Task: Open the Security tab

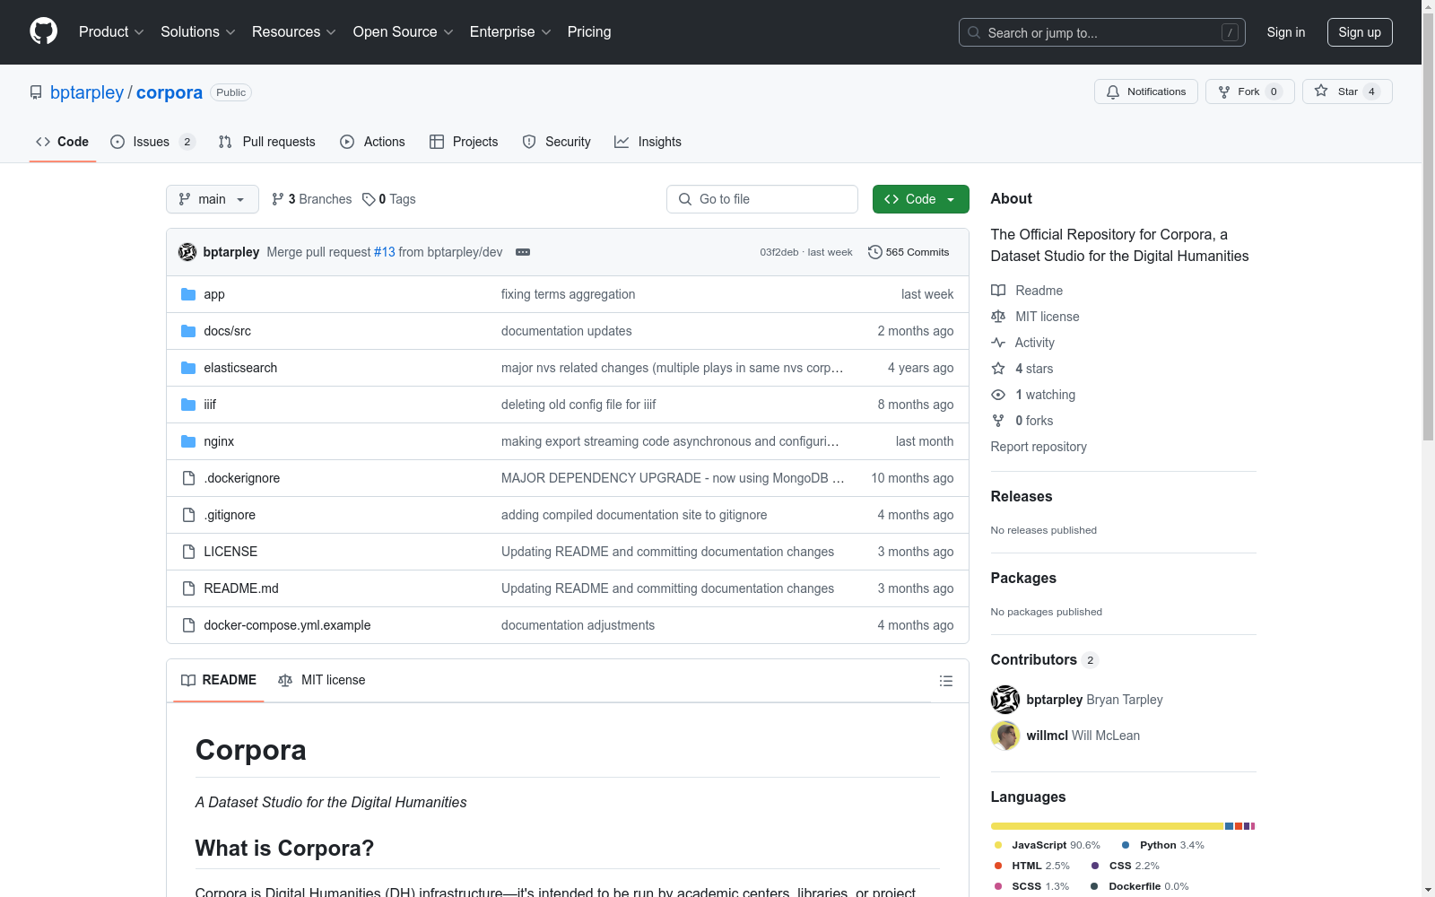Action: (557, 142)
